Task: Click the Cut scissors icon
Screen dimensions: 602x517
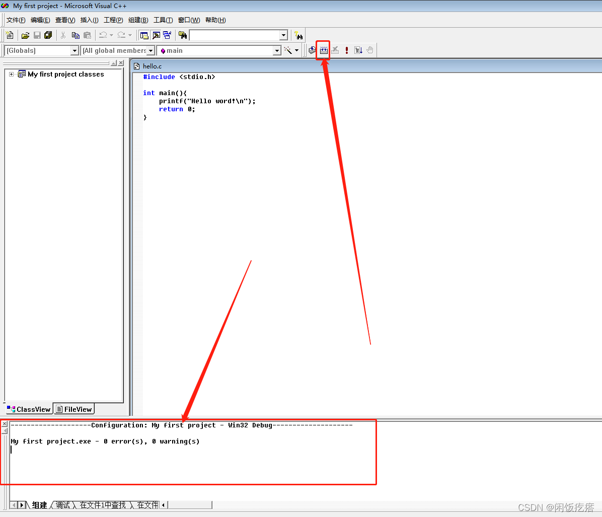Action: 63,35
